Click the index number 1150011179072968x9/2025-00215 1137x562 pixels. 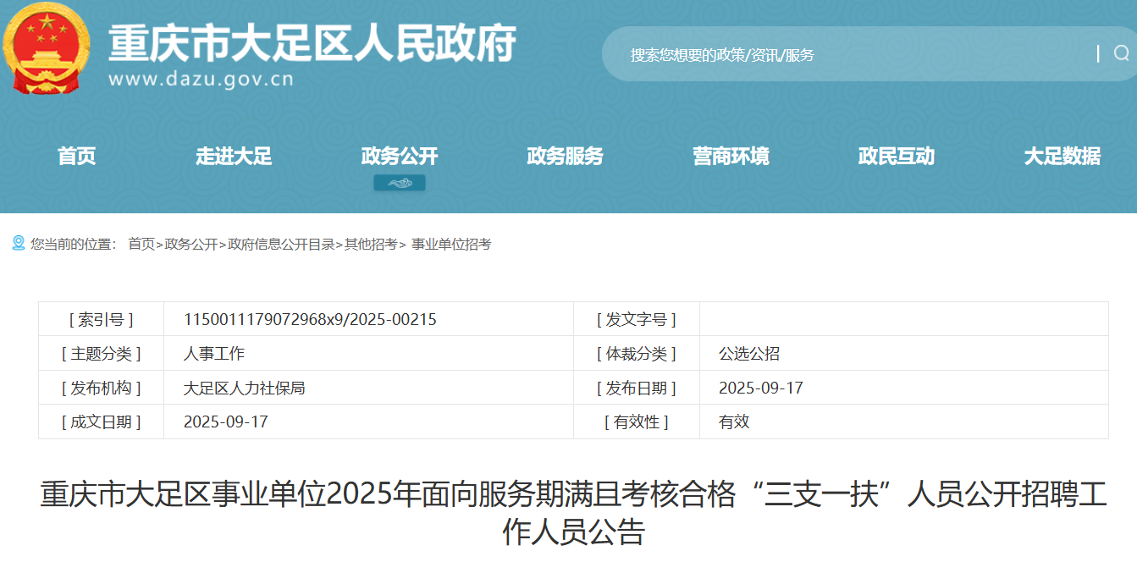[310, 320]
